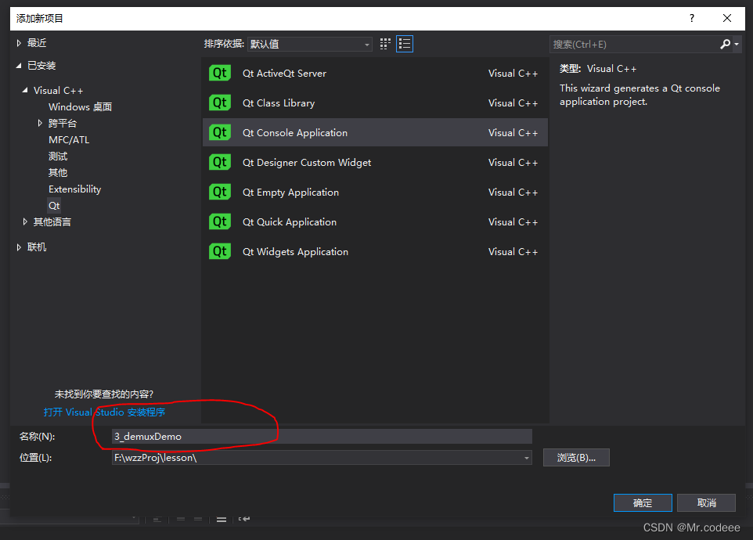This screenshot has width=753, height=540.
Task: Switch to medium icons list view
Action: click(x=405, y=44)
